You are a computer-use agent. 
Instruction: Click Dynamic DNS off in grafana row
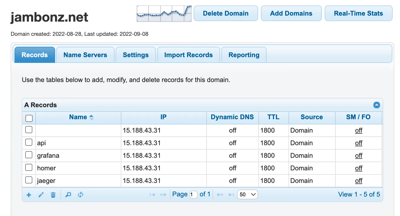[x=233, y=156]
